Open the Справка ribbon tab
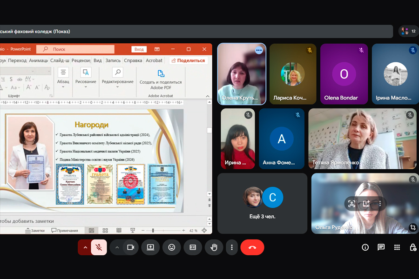419x279 pixels. (x=133, y=60)
